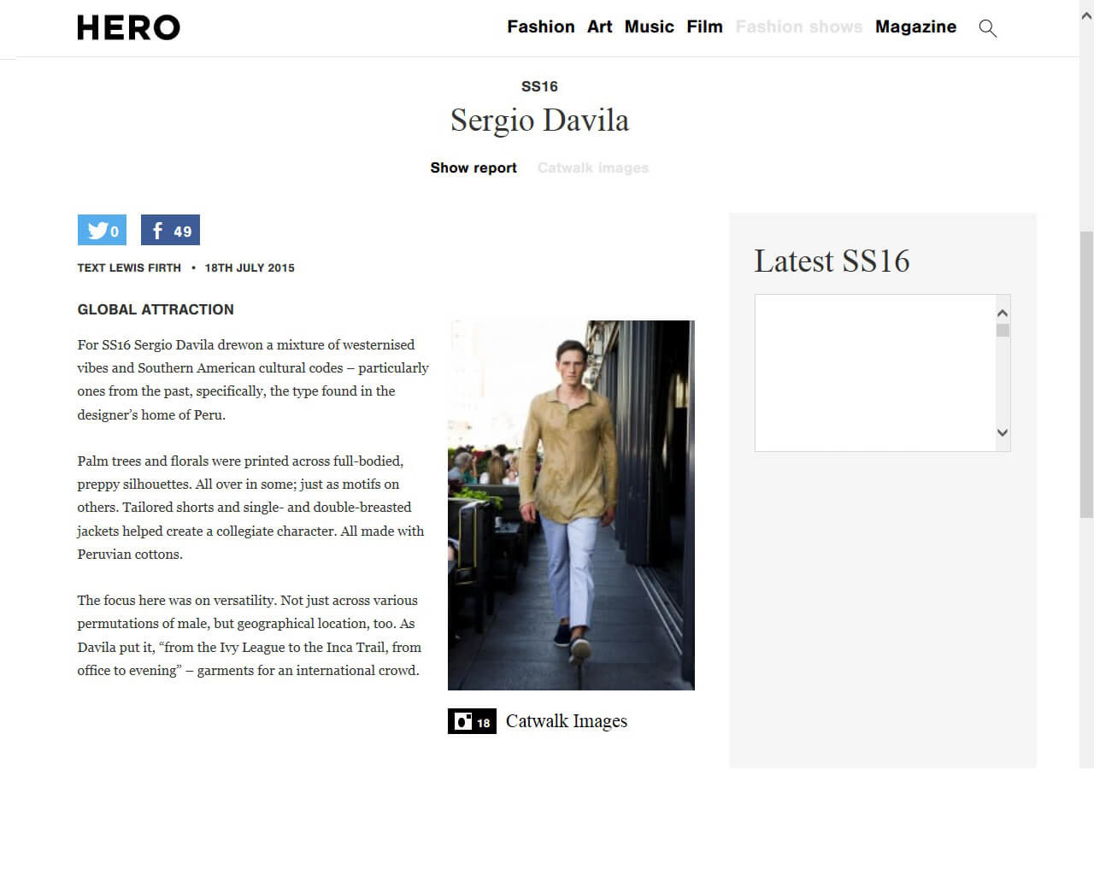Screen dimensions: 1094x875
Task: Open the Magazine section
Action: [x=916, y=26]
